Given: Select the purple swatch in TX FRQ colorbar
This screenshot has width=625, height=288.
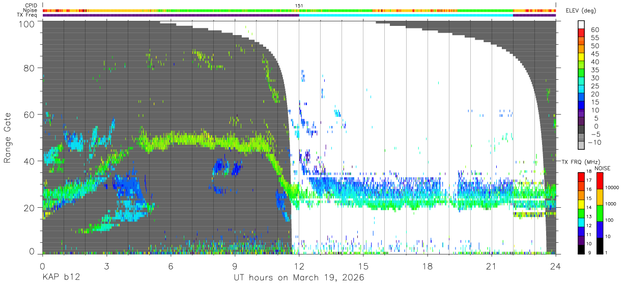Looking at the screenshot, I should point(581,240).
